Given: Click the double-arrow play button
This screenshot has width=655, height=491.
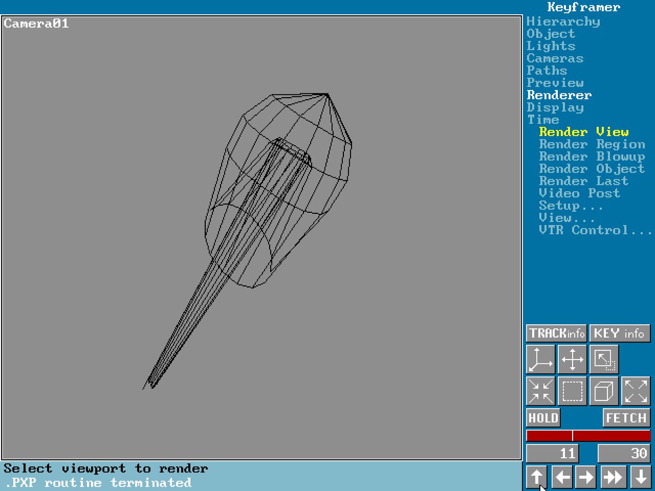Looking at the screenshot, I should click(614, 477).
